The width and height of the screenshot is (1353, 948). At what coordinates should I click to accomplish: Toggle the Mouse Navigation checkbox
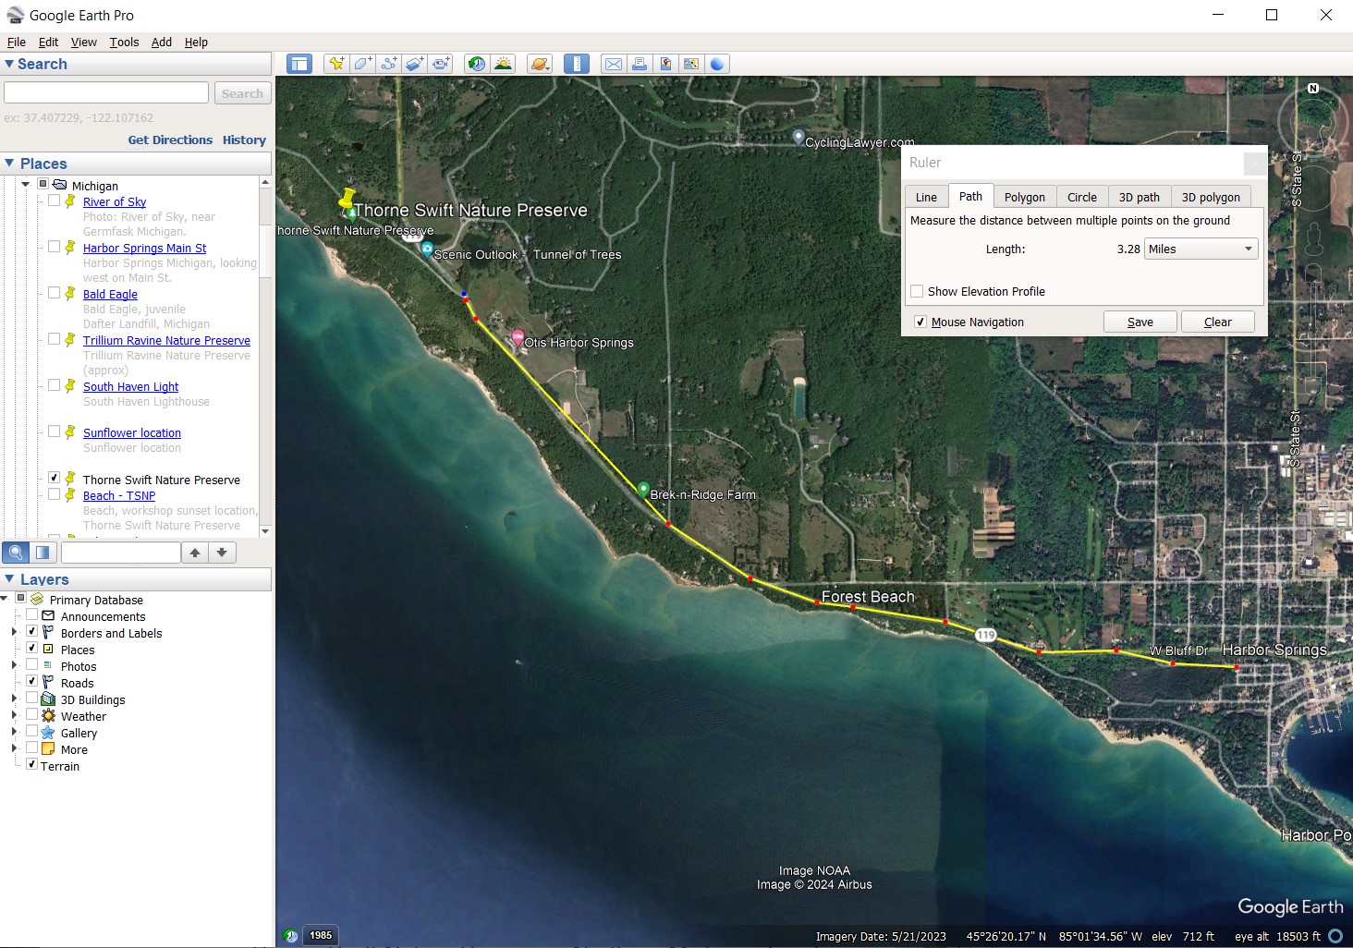920,322
